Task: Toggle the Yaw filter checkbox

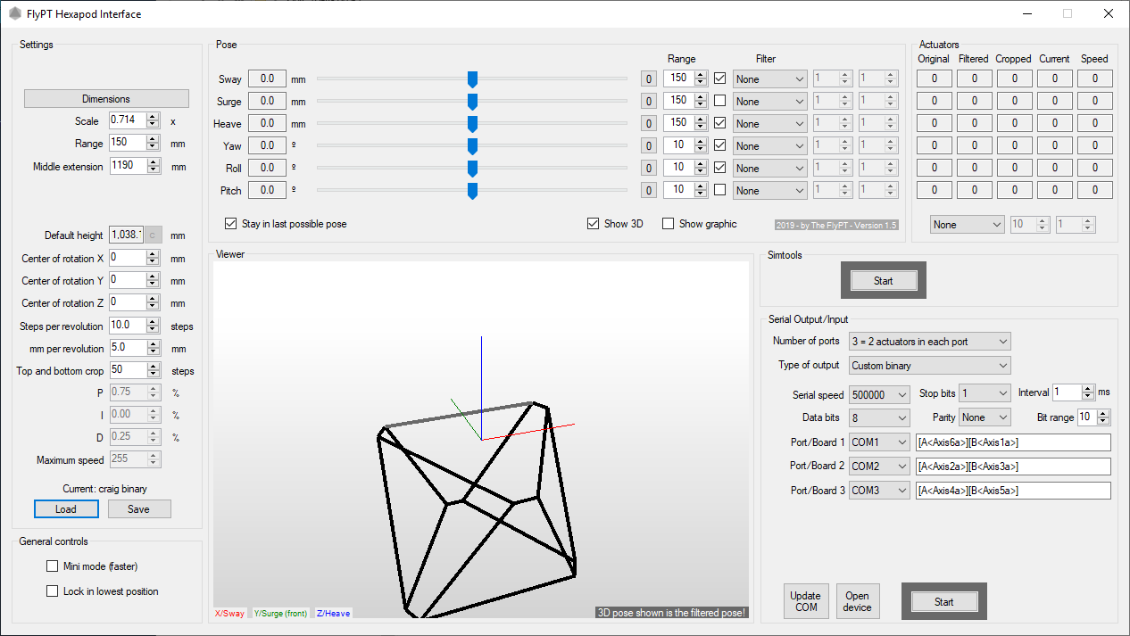Action: tap(719, 145)
